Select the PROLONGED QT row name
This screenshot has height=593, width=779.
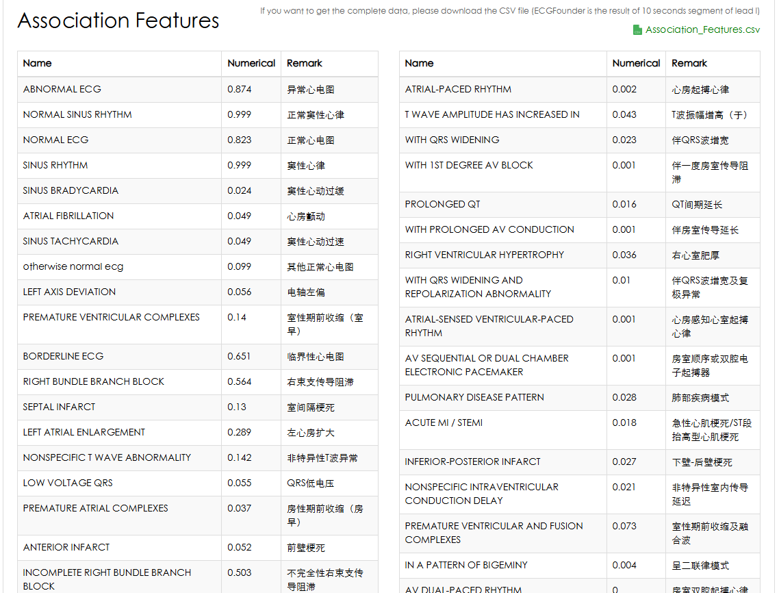[x=443, y=204]
